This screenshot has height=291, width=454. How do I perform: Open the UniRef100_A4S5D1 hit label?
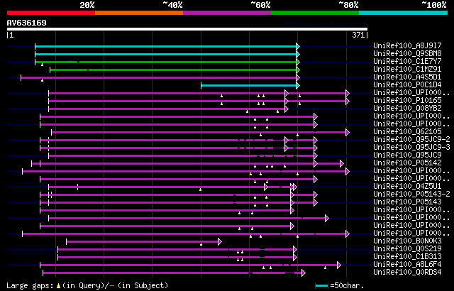tap(407, 77)
